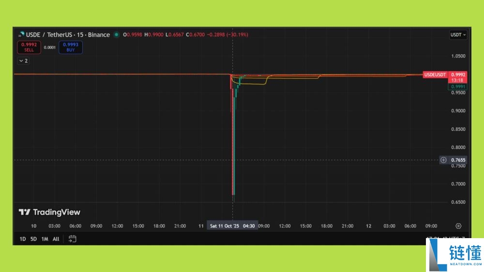Select the 1D time range
The width and height of the screenshot is (484, 272).
pos(23,239)
